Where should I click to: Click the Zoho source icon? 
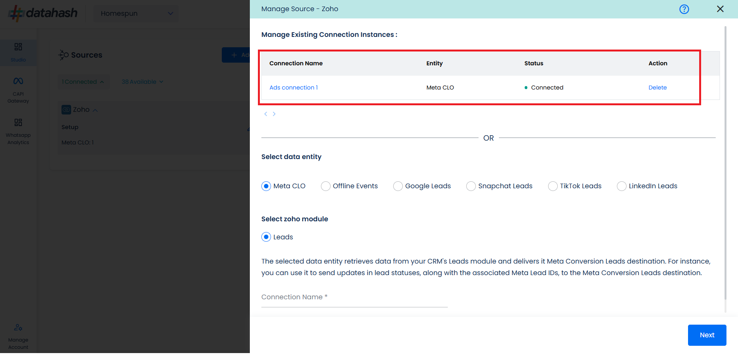[66, 109]
